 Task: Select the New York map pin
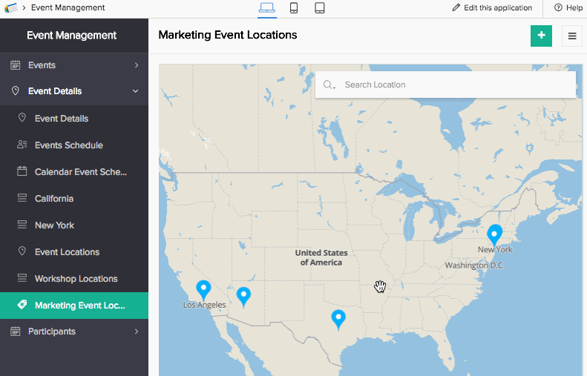pyautogui.click(x=494, y=235)
